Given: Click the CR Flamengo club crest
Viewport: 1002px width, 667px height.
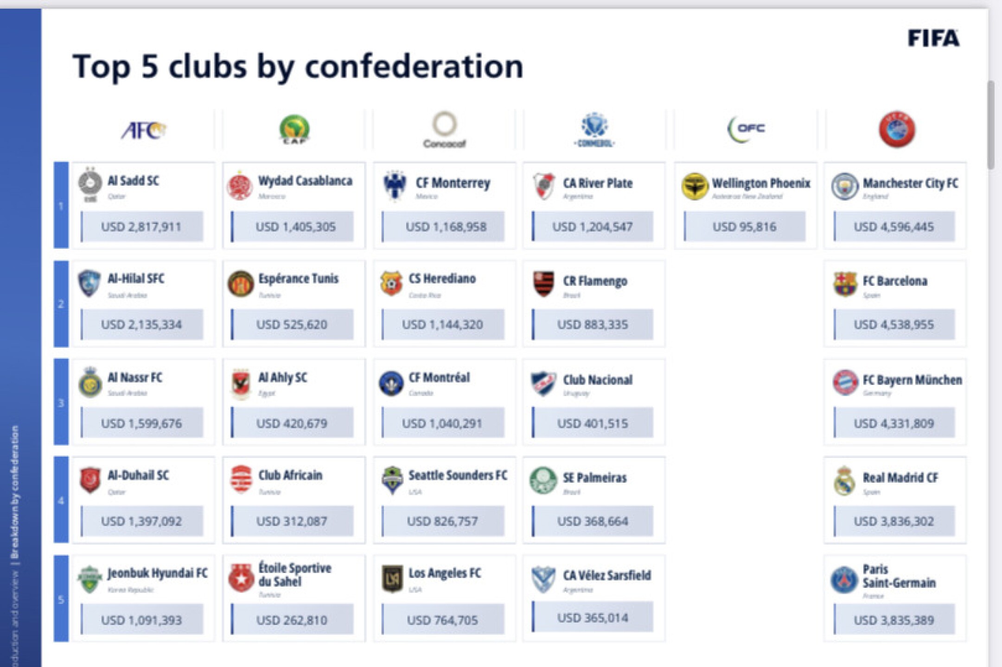Looking at the screenshot, I should pyautogui.click(x=543, y=283).
